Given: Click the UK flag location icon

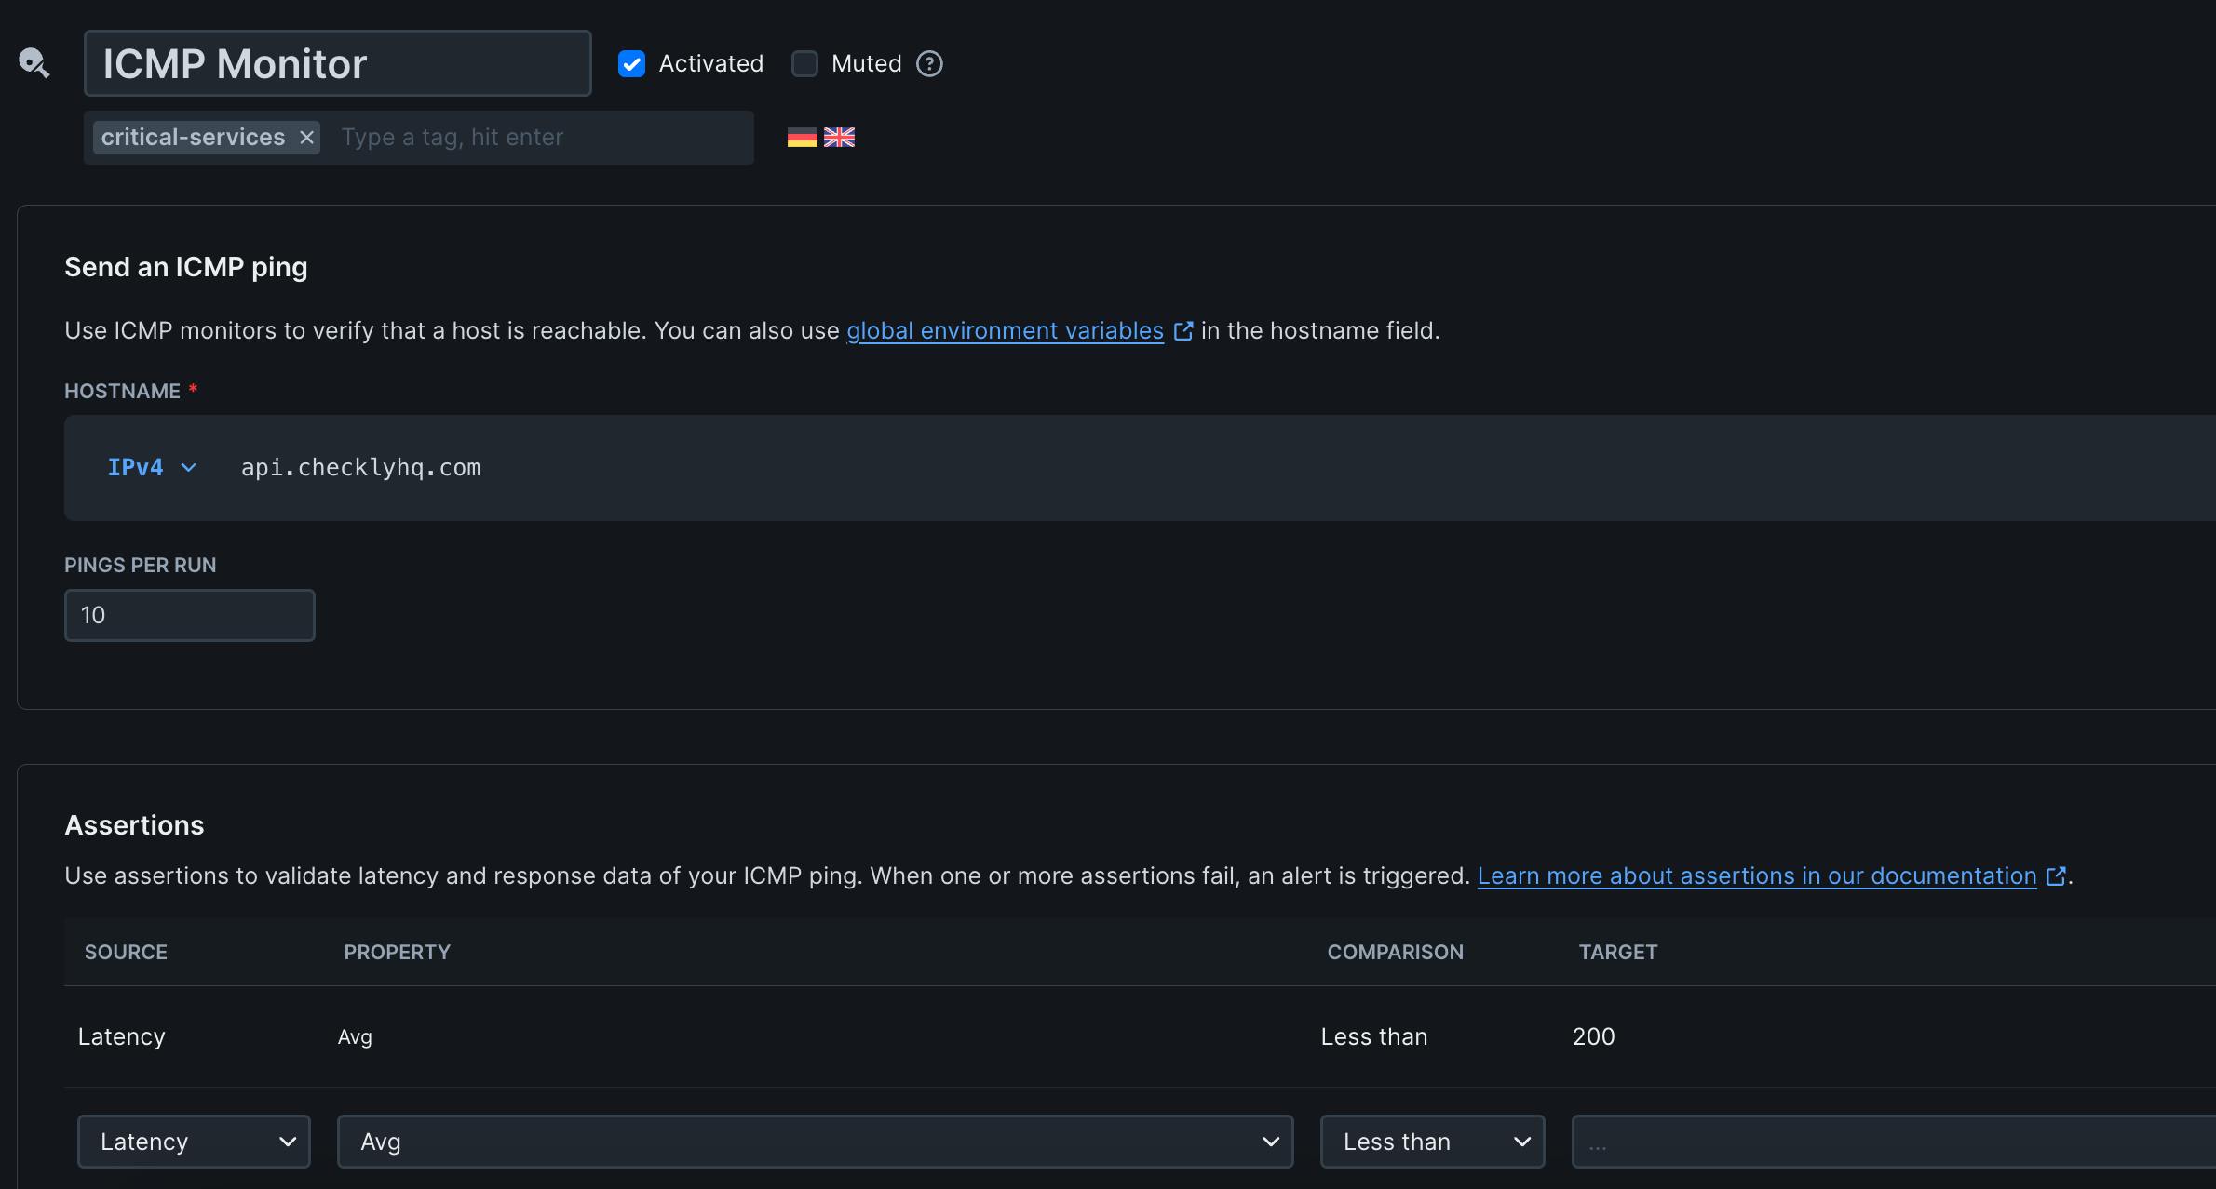Looking at the screenshot, I should 839,138.
